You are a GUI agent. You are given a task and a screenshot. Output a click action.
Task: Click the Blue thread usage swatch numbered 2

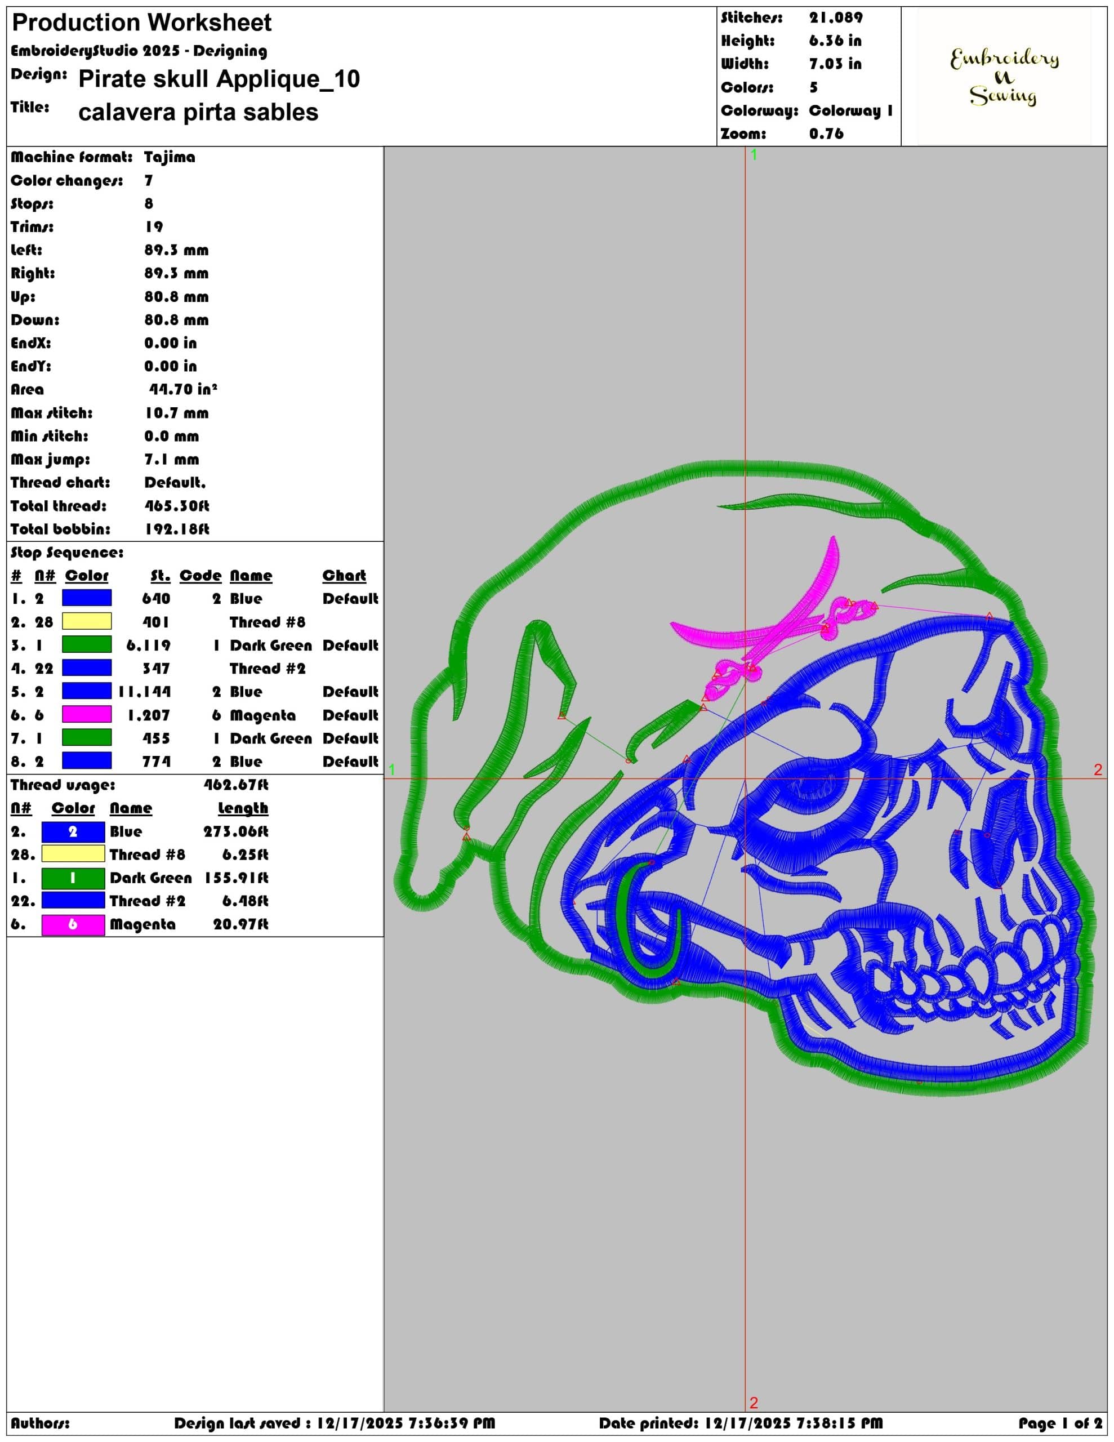click(x=73, y=832)
